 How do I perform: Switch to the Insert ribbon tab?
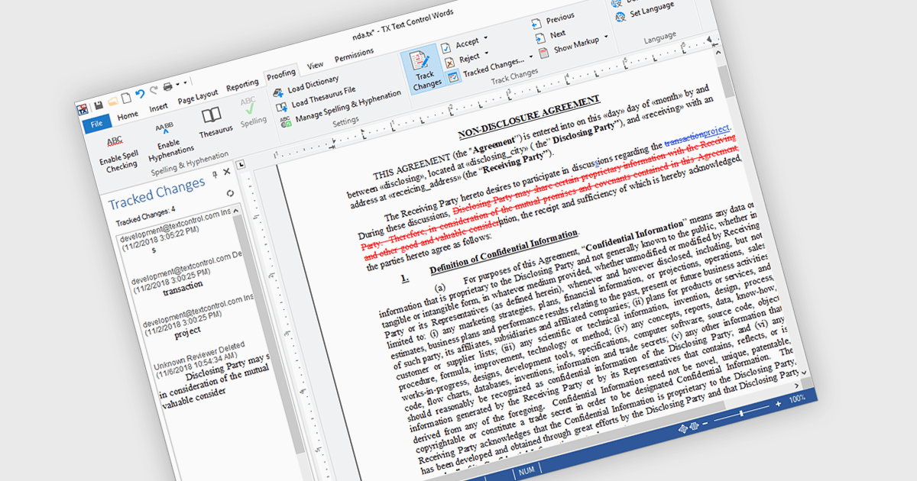158,107
